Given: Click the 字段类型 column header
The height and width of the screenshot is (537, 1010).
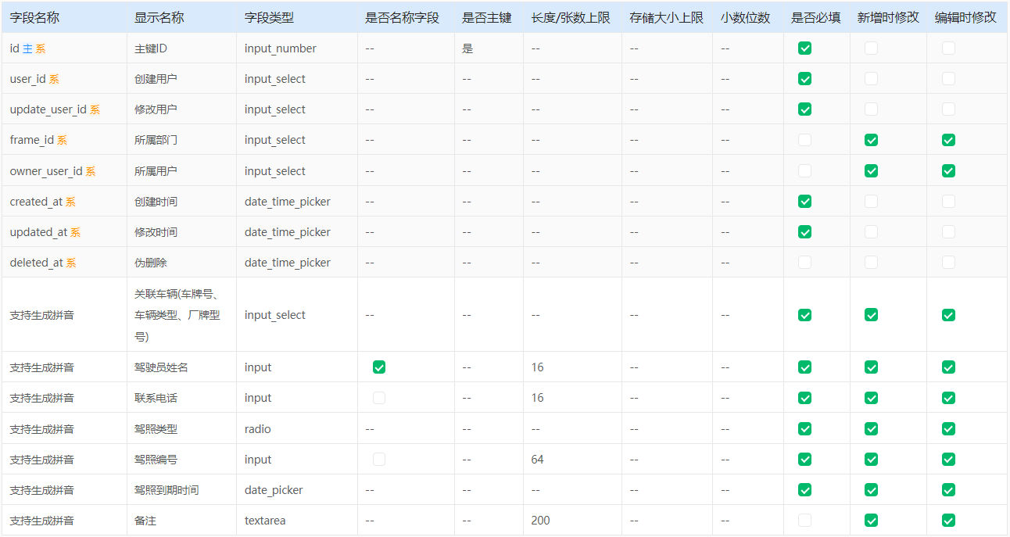Looking at the screenshot, I should 269,17.
